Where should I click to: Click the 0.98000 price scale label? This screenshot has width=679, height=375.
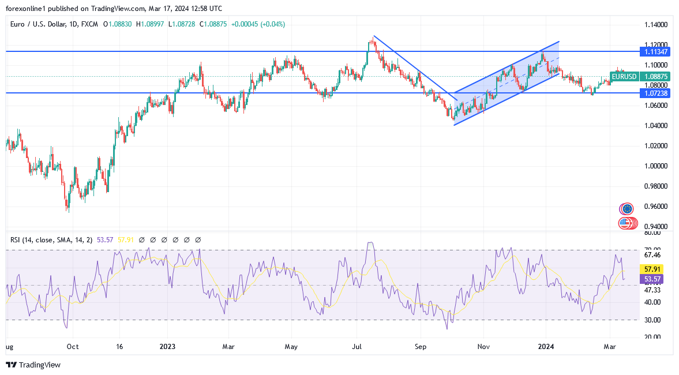pos(655,186)
